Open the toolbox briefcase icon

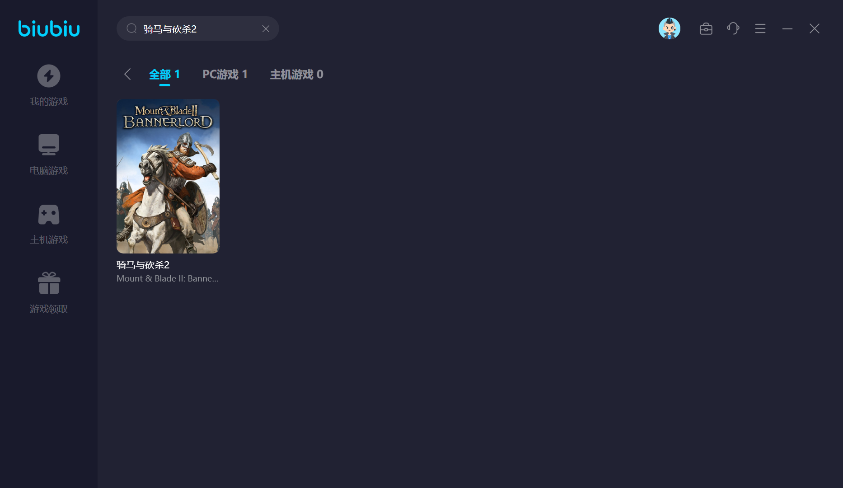coord(706,29)
